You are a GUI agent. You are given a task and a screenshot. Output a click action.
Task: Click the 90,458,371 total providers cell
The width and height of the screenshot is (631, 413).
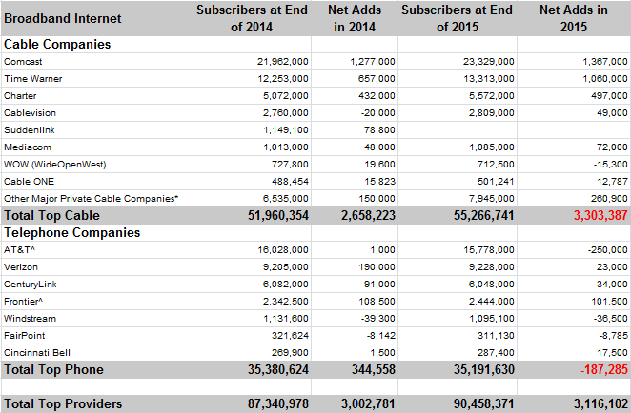click(x=484, y=404)
